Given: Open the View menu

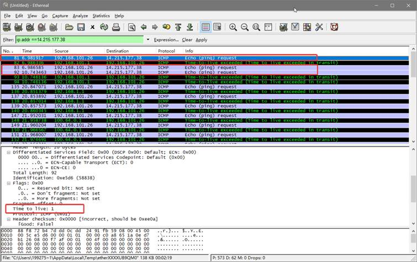Looking at the screenshot, I should pyautogui.click(x=32, y=15).
